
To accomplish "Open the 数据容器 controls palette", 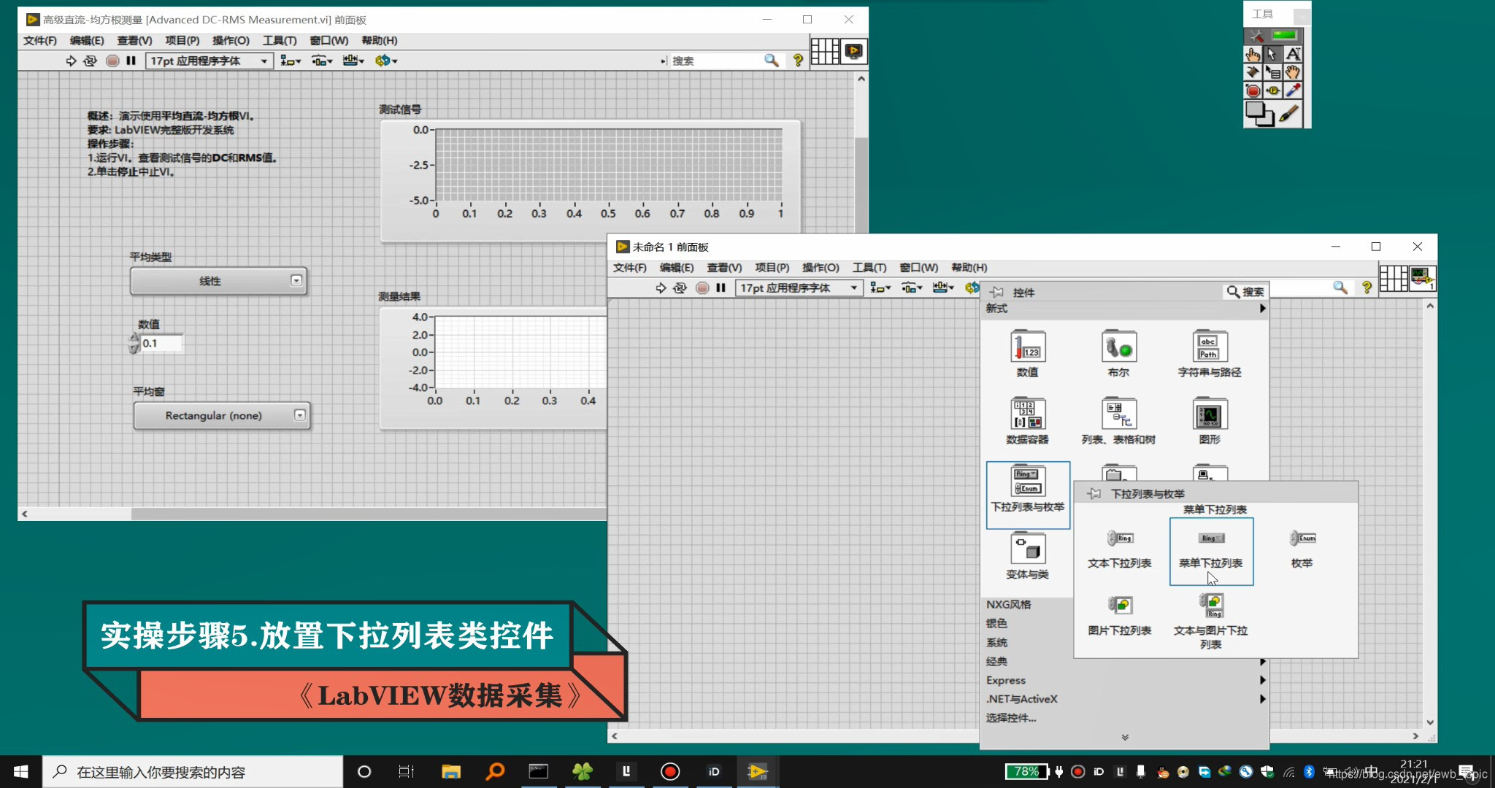I will point(1028,421).
